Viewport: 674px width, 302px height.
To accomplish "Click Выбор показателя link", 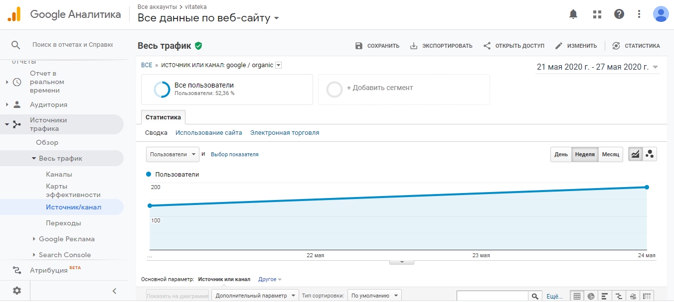I will pyautogui.click(x=235, y=154).
